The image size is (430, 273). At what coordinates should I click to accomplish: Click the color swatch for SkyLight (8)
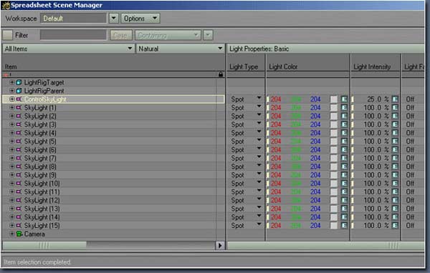[334, 167]
